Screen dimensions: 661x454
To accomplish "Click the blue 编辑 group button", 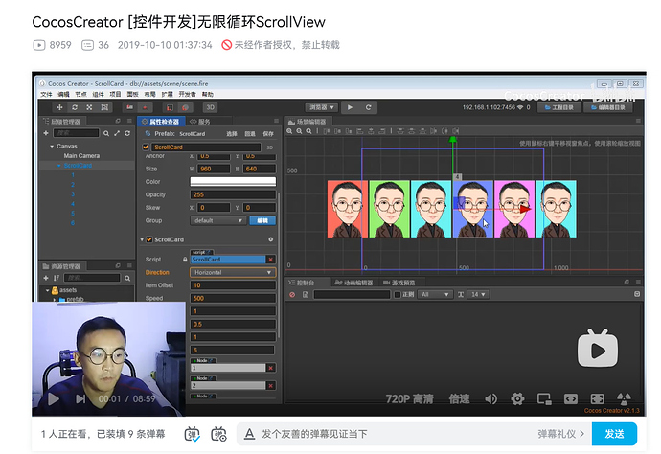I will 262,220.
